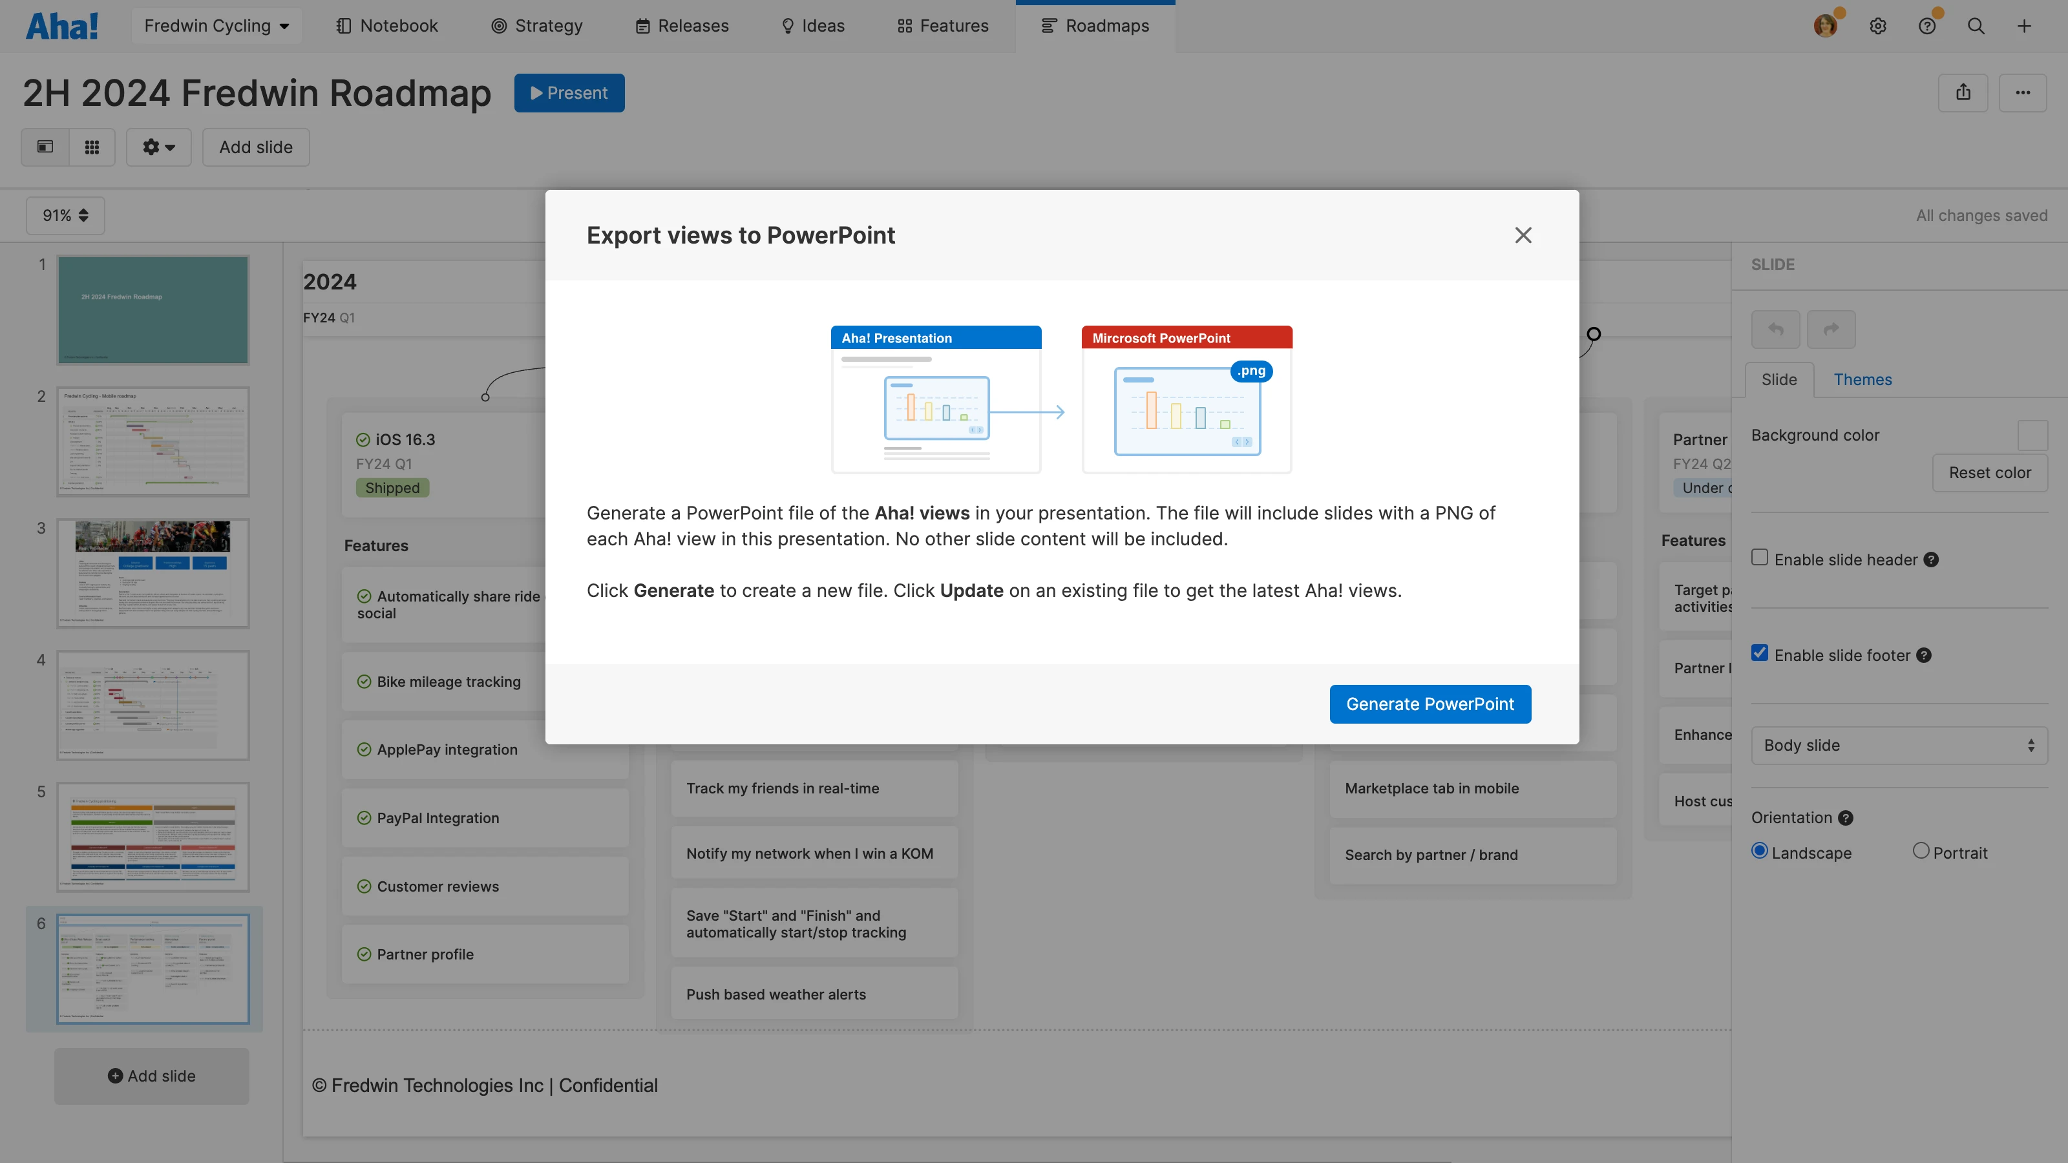Click the Generate PowerPoint button
Image resolution: width=2068 pixels, height=1163 pixels.
coord(1430,704)
